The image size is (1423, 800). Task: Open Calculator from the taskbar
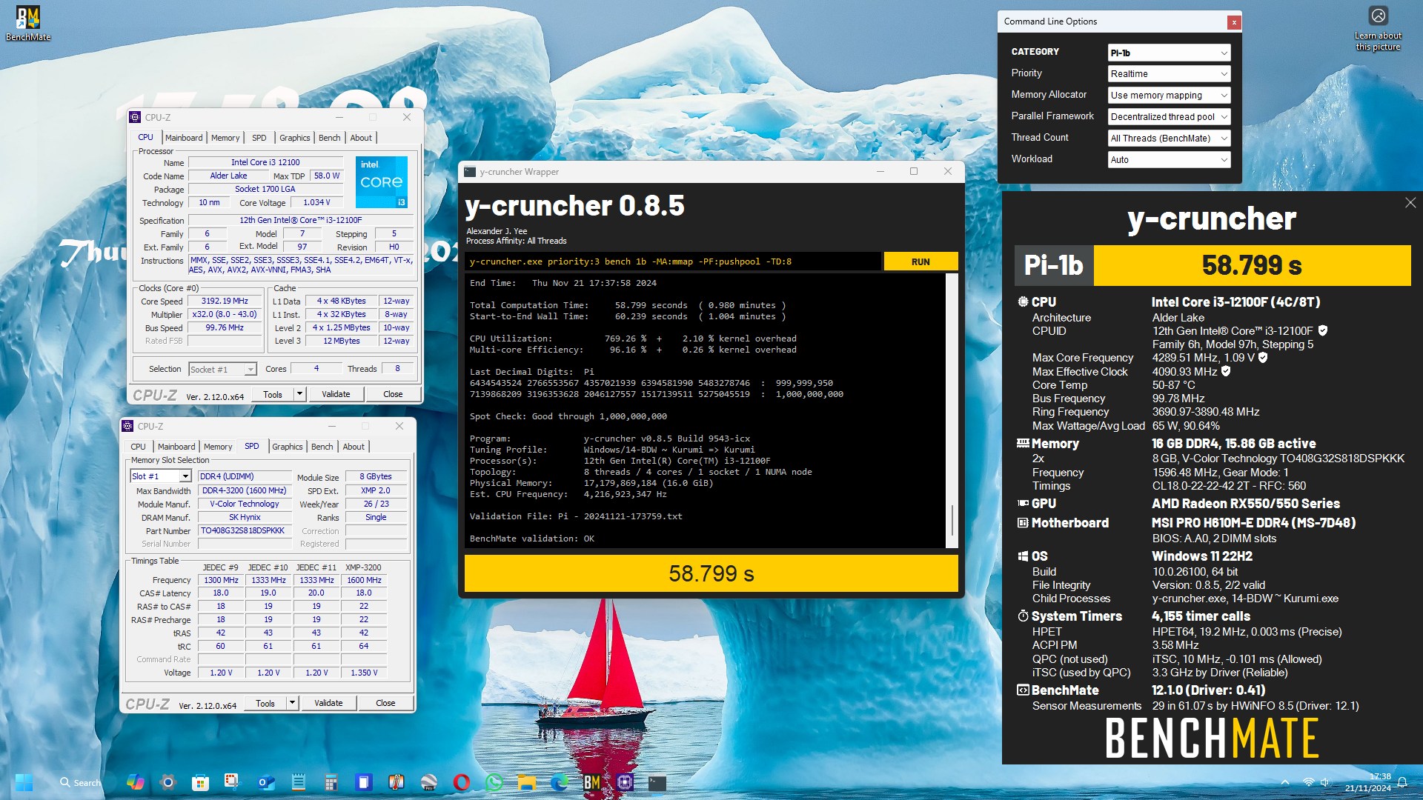point(331,782)
